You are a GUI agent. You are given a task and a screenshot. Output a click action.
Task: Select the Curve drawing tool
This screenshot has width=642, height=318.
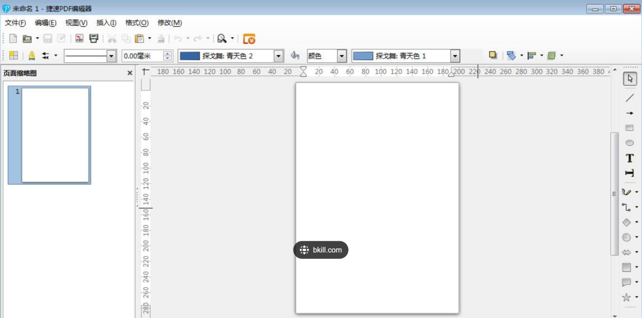[627, 192]
